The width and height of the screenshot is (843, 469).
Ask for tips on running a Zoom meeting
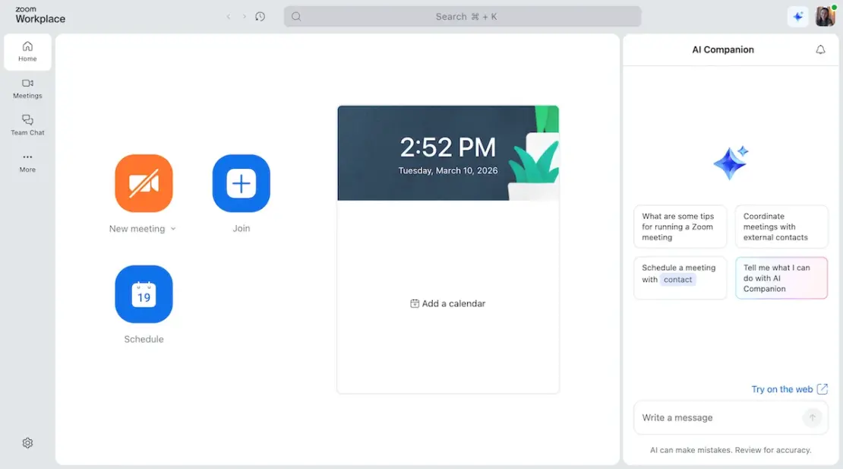[680, 227]
